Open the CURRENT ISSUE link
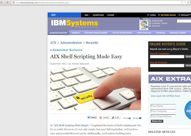The width and height of the screenshot is (191, 136). [x=158, y=23]
